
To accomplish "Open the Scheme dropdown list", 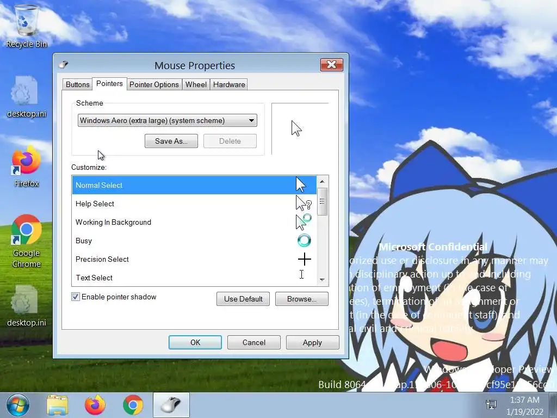I will [x=168, y=120].
